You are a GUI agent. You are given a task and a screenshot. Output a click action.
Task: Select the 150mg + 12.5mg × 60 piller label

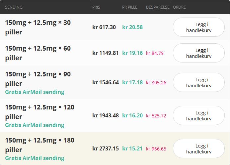tap(38, 53)
